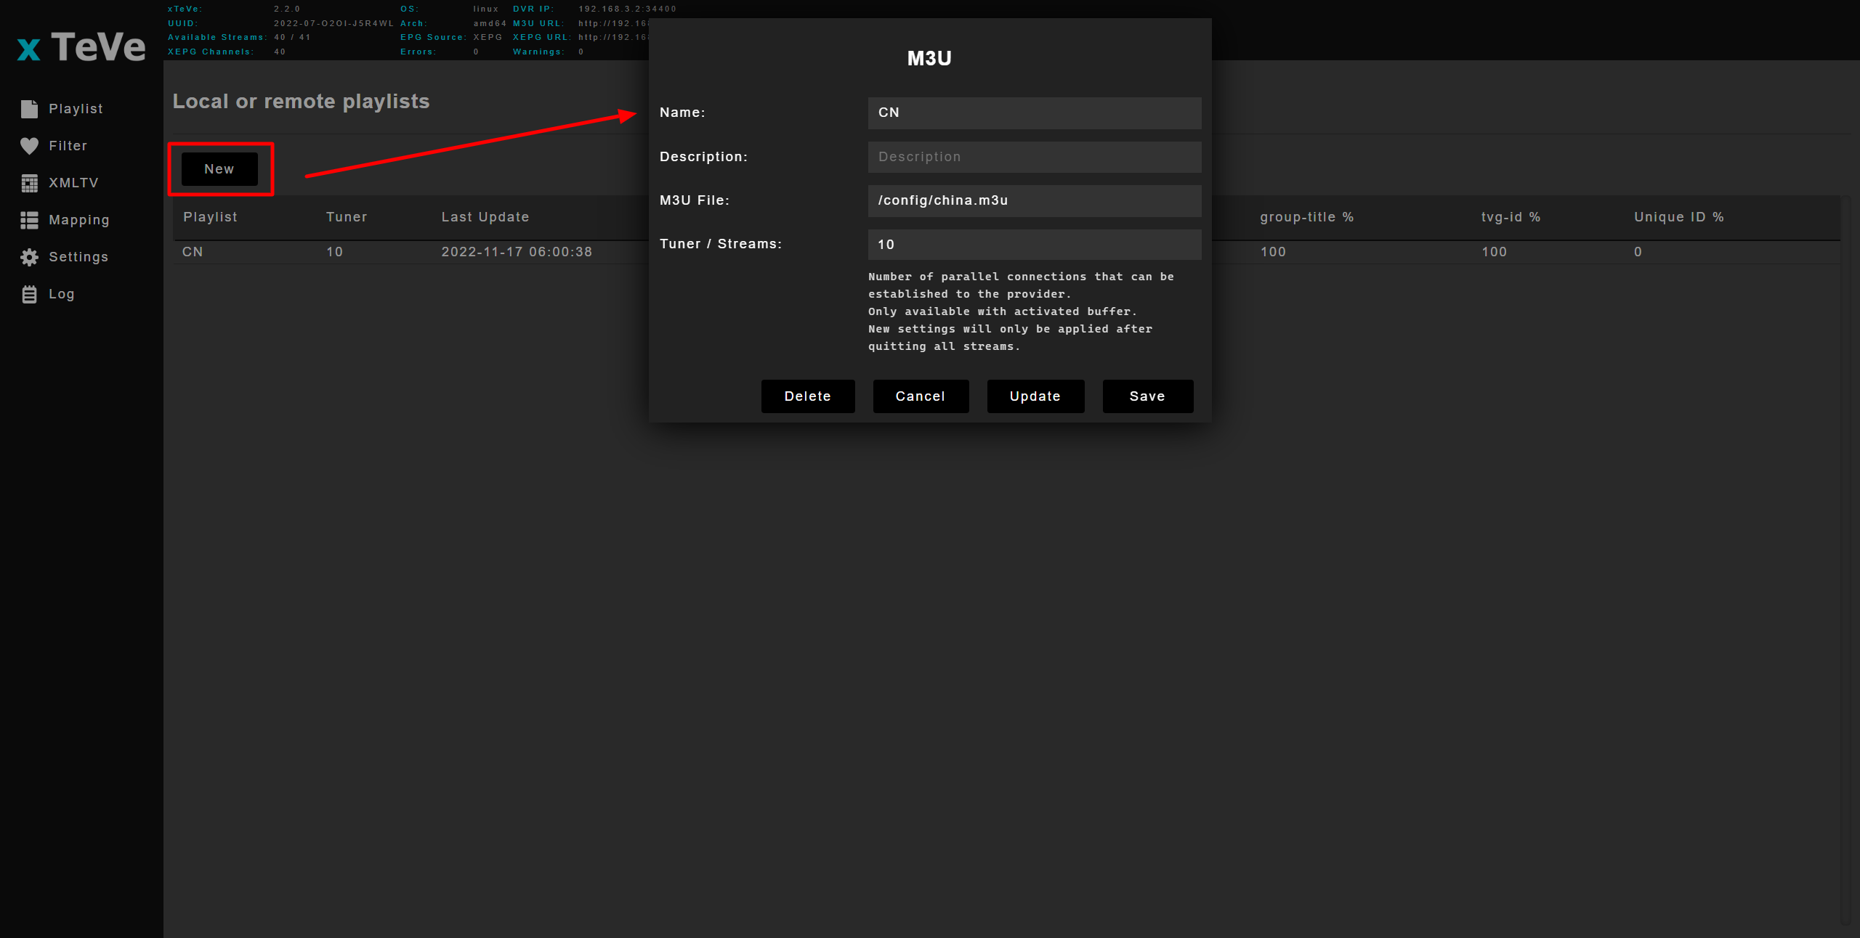The image size is (1860, 938).
Task: Click the Mapping list icon
Action: (x=29, y=220)
